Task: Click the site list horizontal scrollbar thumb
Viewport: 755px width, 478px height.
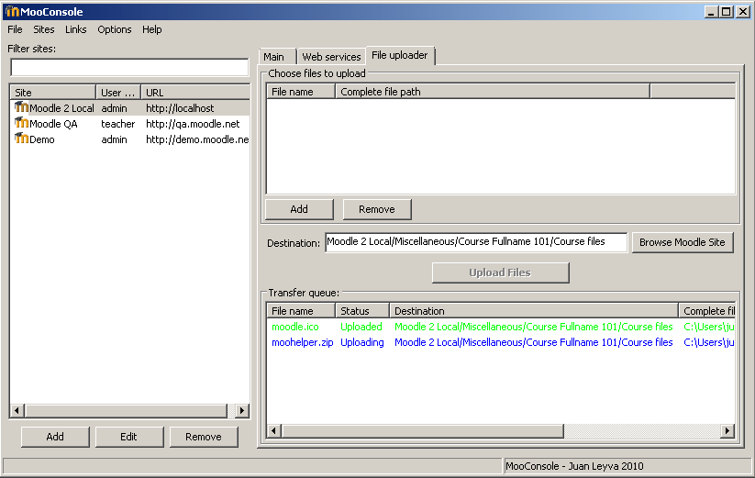Action: [x=127, y=411]
